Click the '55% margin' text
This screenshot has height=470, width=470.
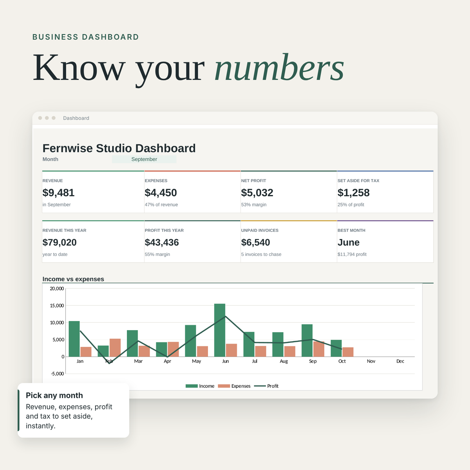[x=157, y=254]
